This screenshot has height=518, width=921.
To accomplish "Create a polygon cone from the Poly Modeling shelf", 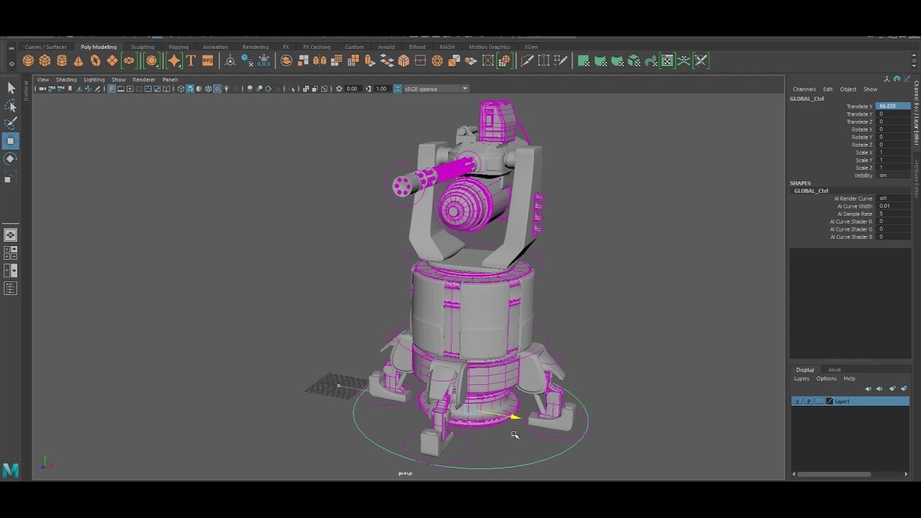I will coord(78,60).
